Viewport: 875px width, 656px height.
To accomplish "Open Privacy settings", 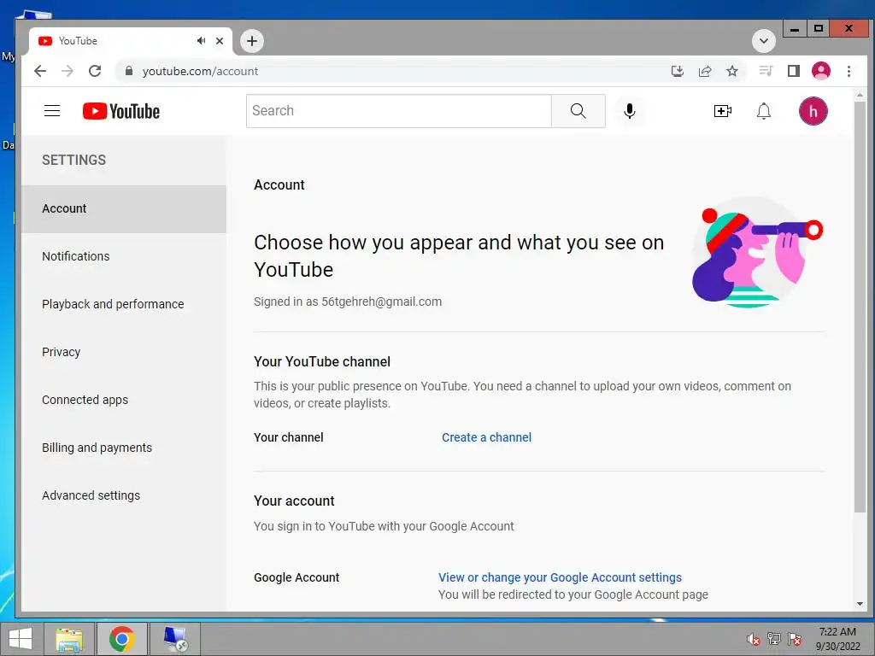I will (123, 353).
